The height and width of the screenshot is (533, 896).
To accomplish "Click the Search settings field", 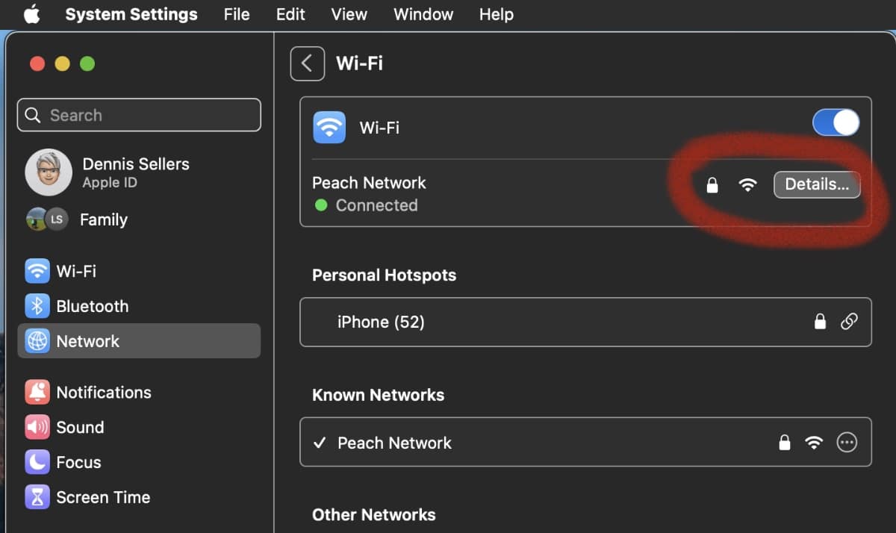I will click(139, 115).
